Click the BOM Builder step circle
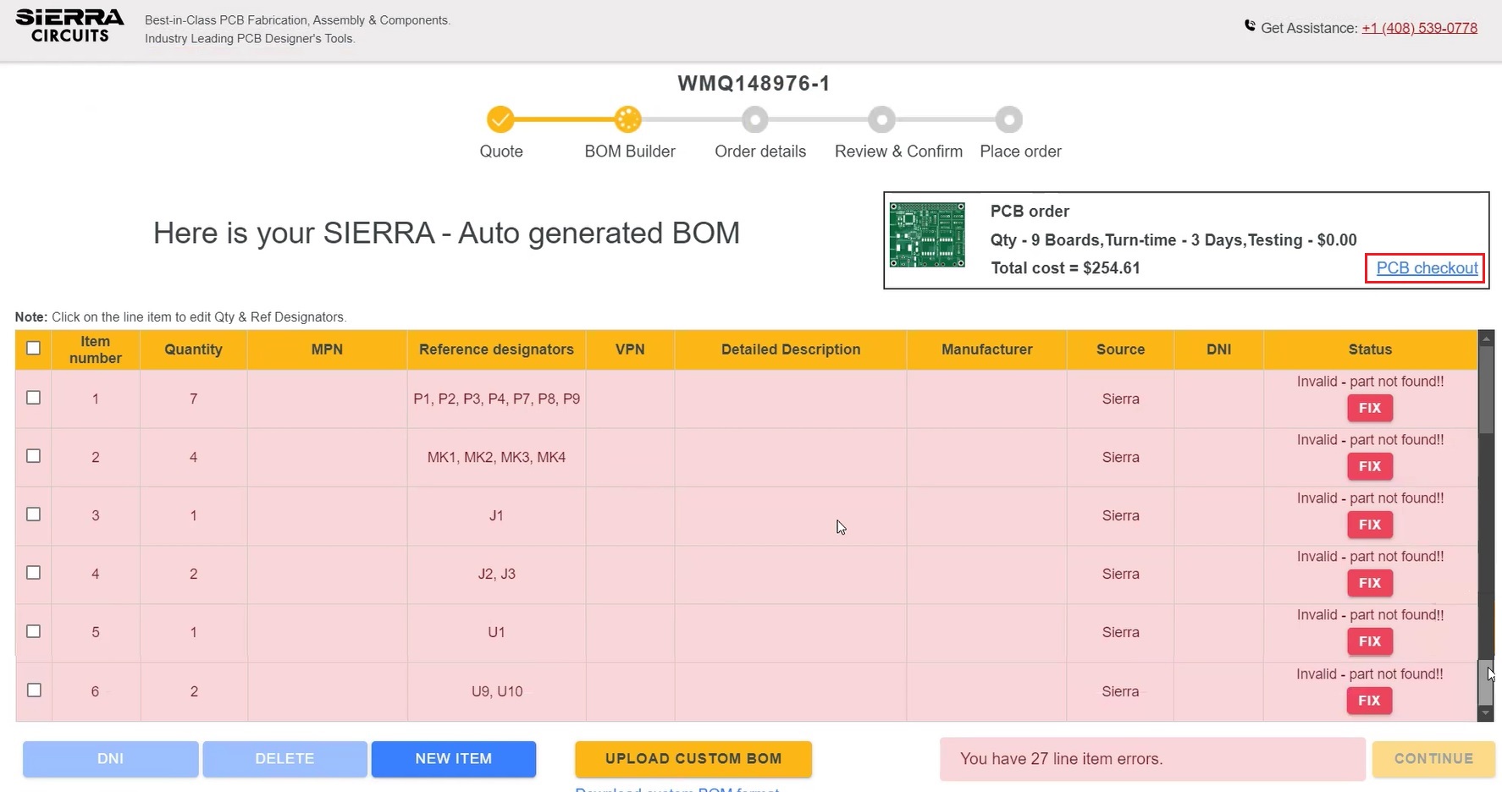The height and width of the screenshot is (792, 1502). pyautogui.click(x=627, y=119)
